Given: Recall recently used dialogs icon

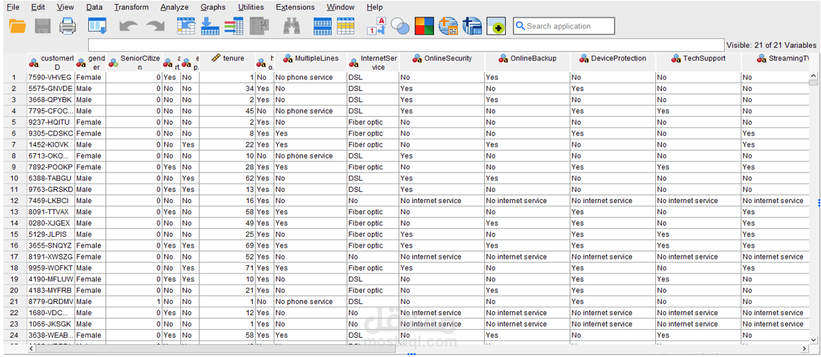Looking at the screenshot, I should (x=97, y=26).
